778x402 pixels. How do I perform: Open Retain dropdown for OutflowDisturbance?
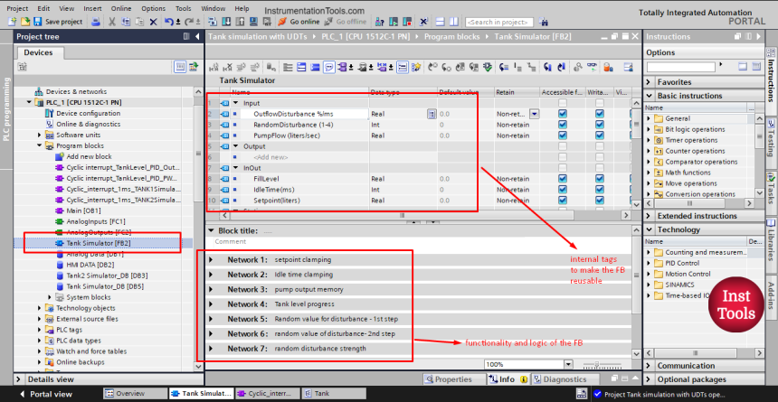(x=535, y=114)
